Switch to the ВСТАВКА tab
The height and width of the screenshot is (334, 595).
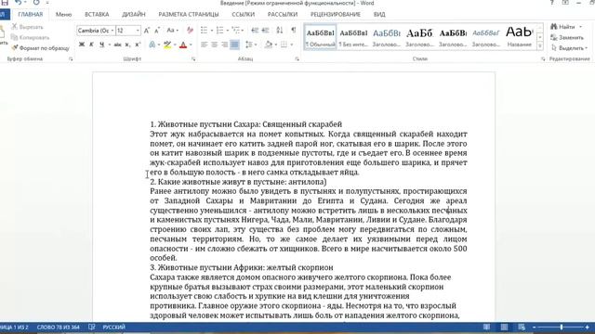97,15
